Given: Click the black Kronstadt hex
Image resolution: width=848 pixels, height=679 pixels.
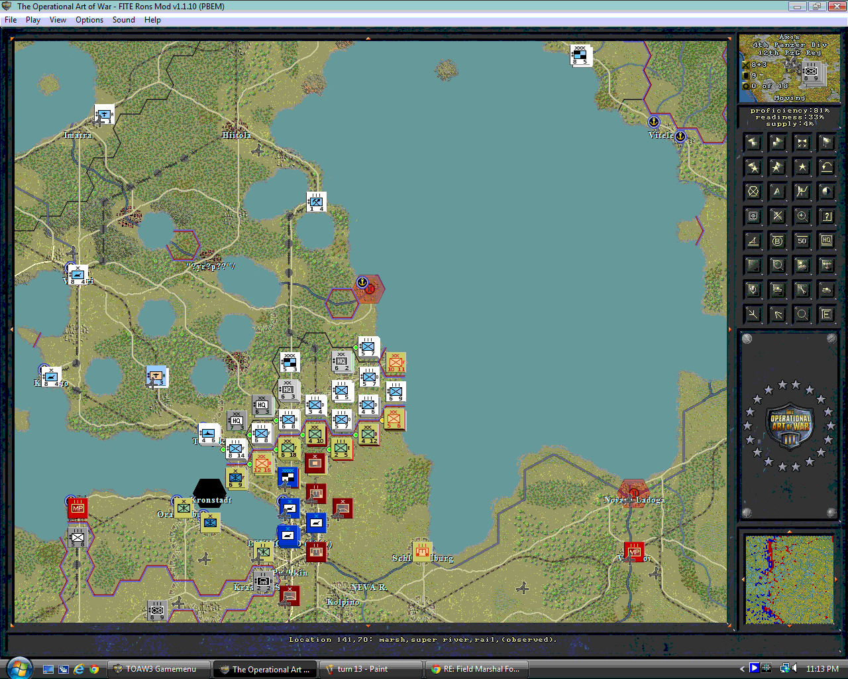Looking at the screenshot, I should click(209, 493).
